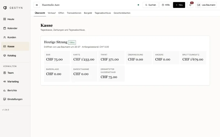Open the Hilfe help button

tap(166, 5)
